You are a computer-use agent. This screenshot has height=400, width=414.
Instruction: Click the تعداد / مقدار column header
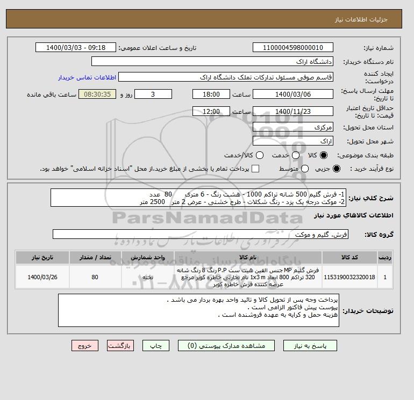[x=95, y=257]
